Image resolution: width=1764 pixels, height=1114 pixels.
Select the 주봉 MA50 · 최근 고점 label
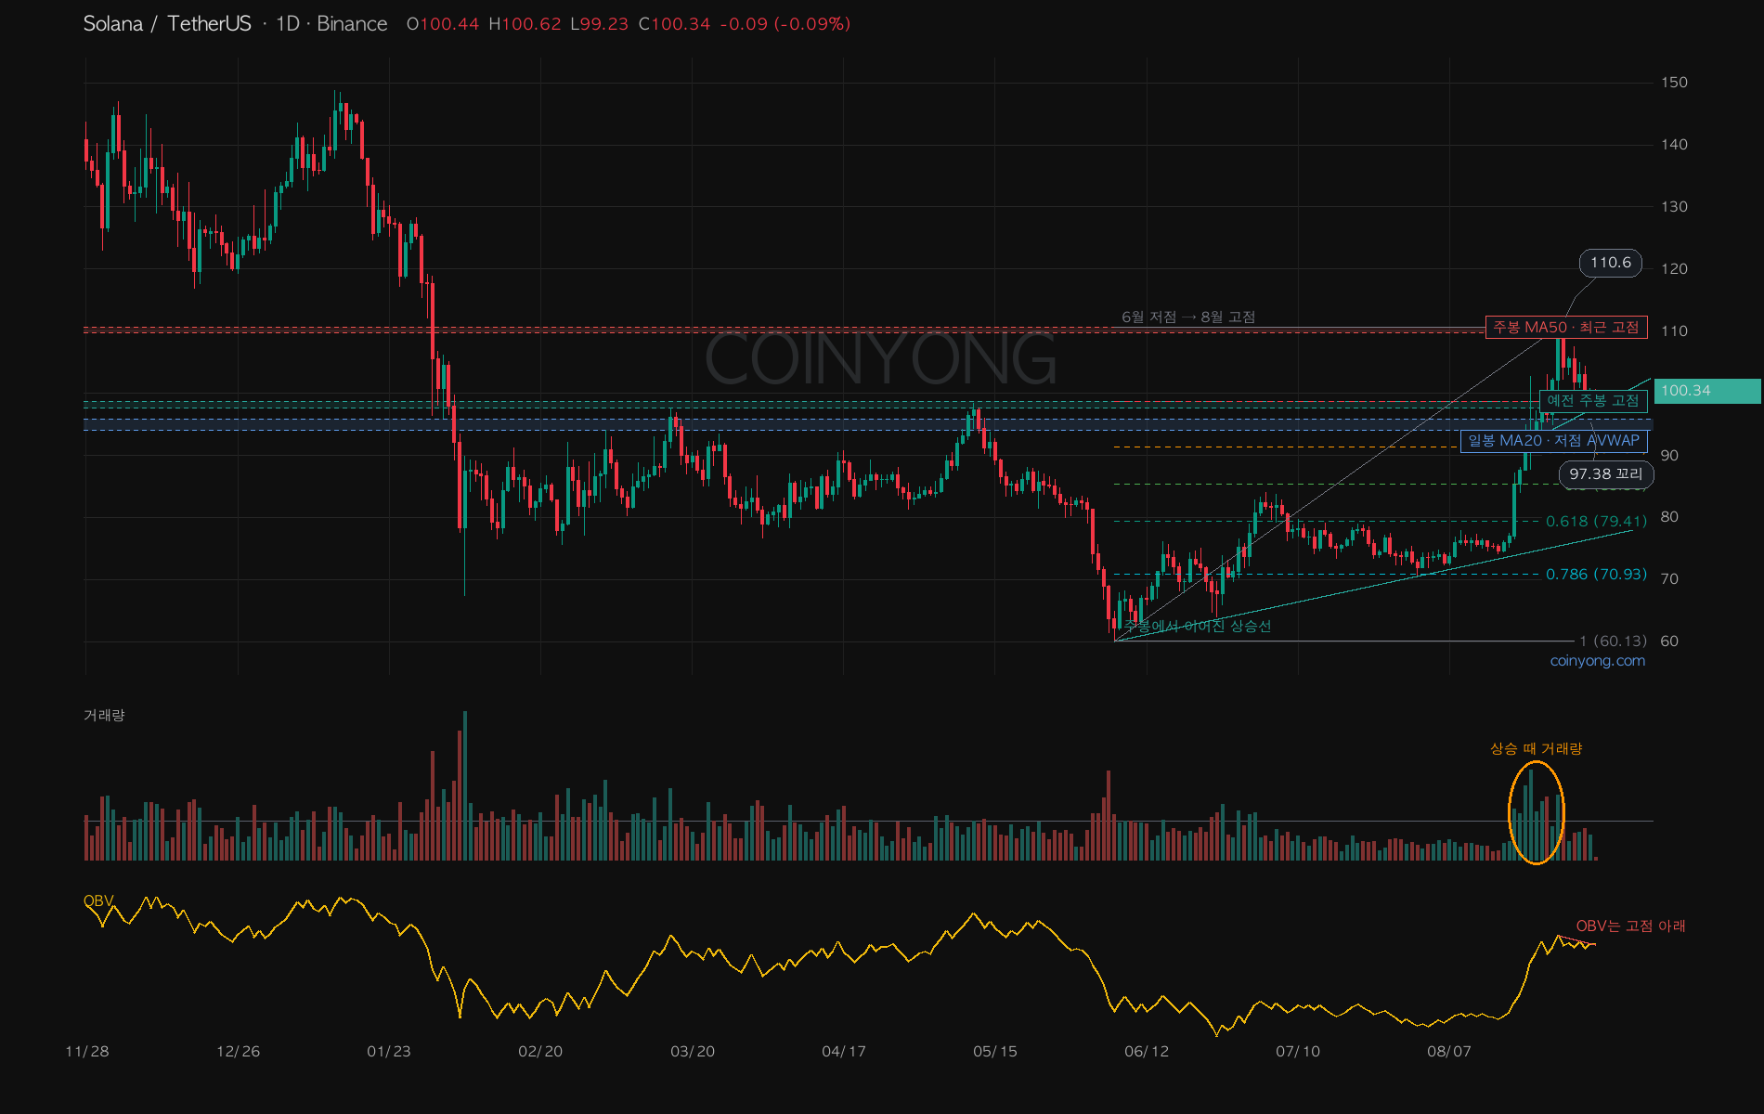[x=1566, y=327]
